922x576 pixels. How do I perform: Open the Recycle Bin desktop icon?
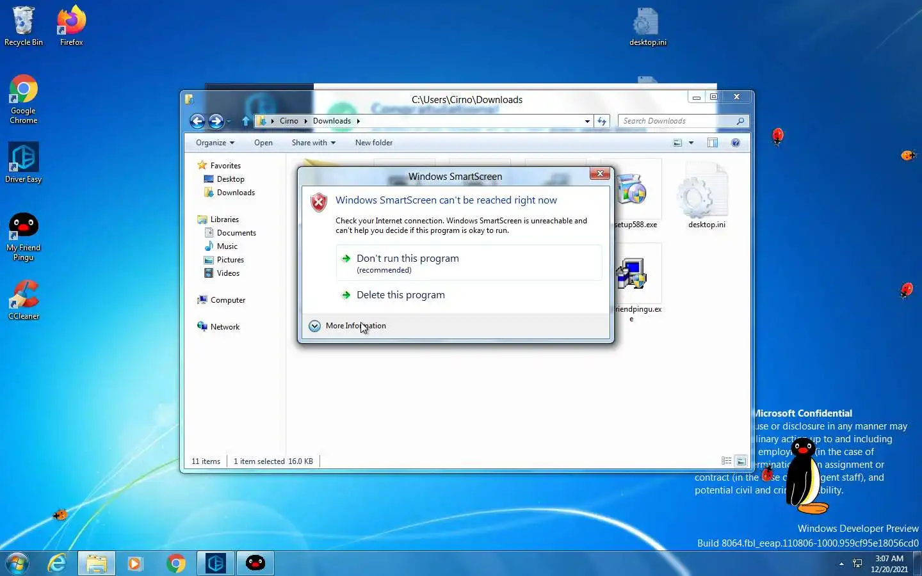tap(23, 26)
